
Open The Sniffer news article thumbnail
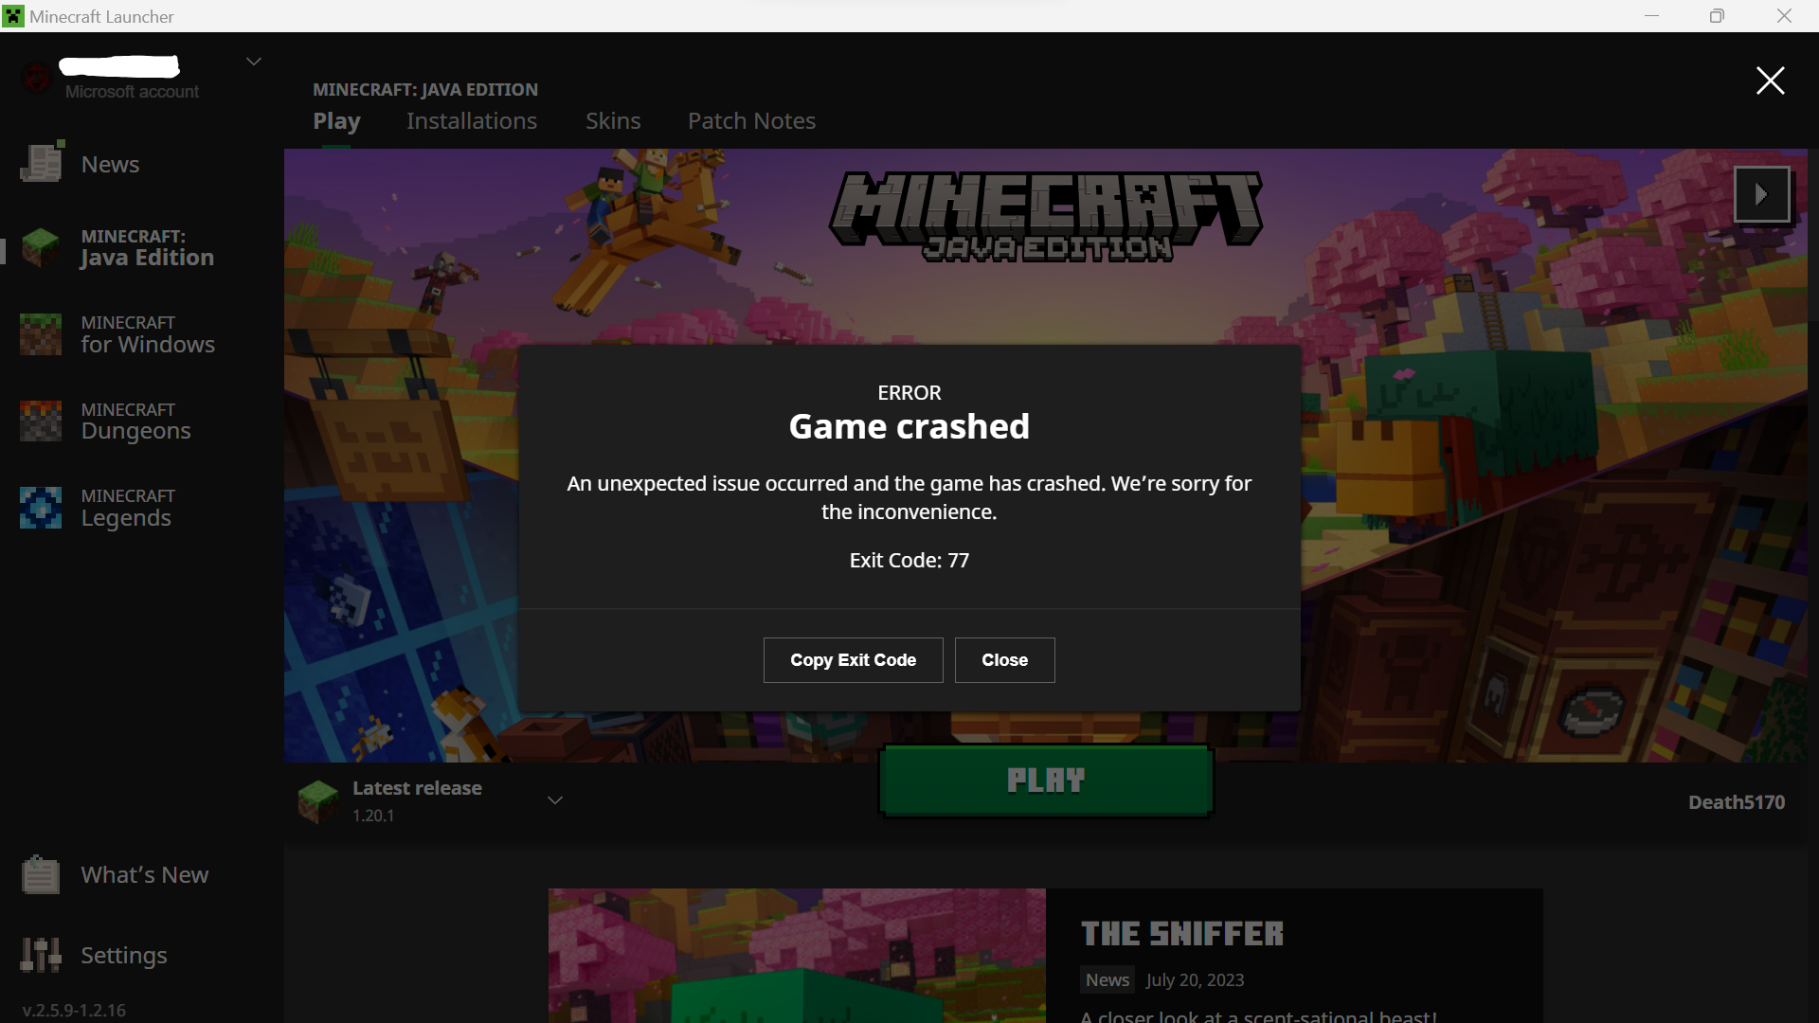click(797, 955)
